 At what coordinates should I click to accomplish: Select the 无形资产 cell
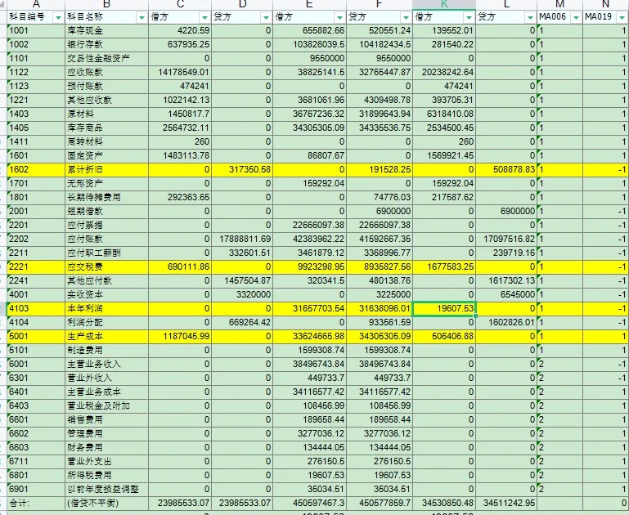point(106,184)
